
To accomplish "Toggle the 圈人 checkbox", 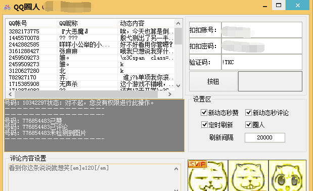I will [248, 125].
